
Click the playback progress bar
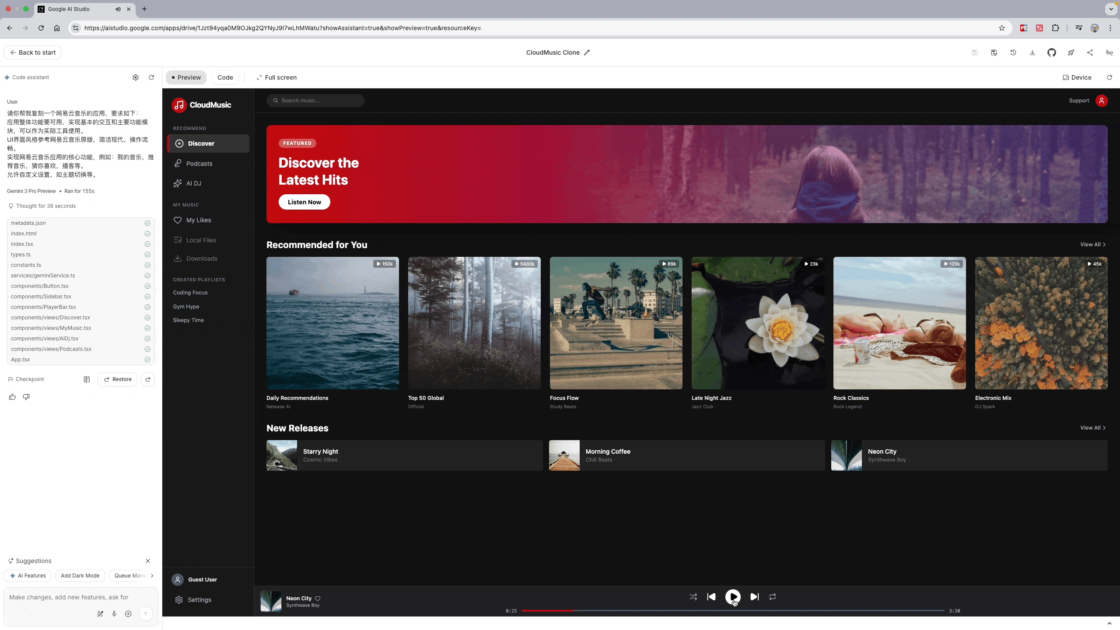tap(732, 610)
